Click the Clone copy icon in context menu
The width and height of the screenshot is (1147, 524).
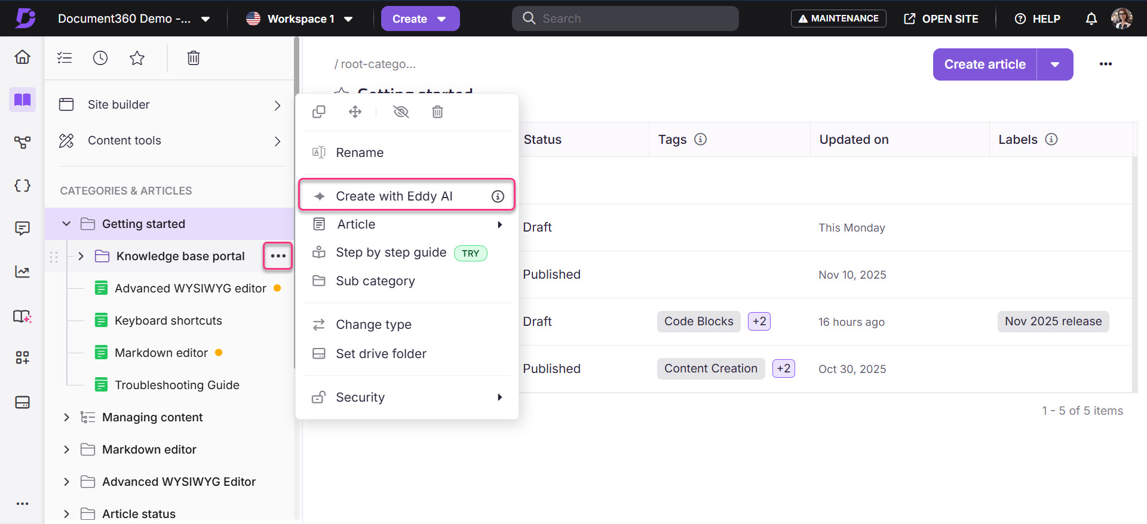point(319,112)
